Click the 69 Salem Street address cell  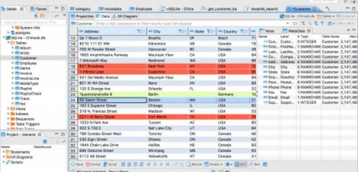(x=112, y=100)
